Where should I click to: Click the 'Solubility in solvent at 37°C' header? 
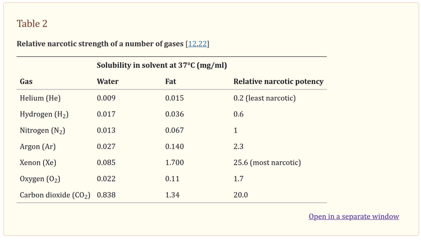pos(165,65)
